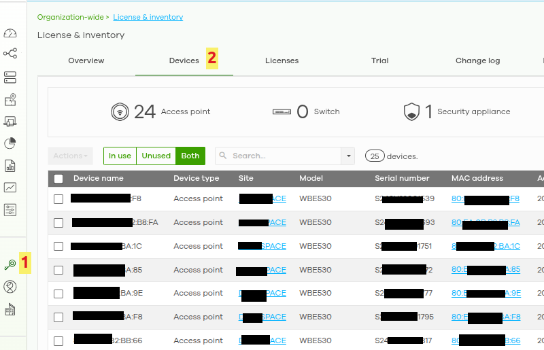
Task: Open the help lifebuoy sidebar icon
Action: (x=10, y=287)
